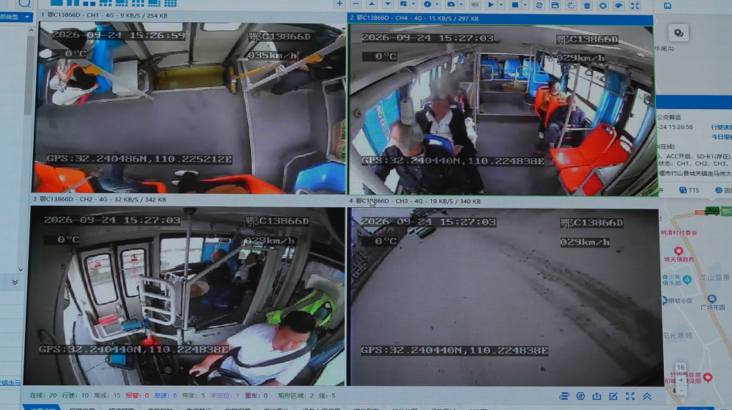Click the camera snapshot icon in video toolbar
This screenshot has height=410, width=732.
(x=451, y=4)
